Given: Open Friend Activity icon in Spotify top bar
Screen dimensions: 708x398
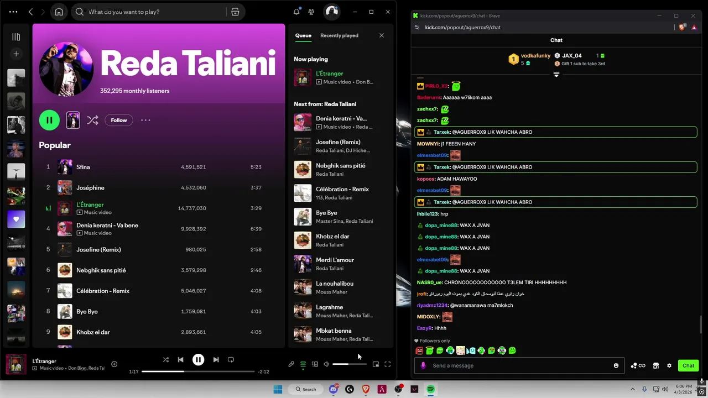Looking at the screenshot, I should click(x=311, y=12).
